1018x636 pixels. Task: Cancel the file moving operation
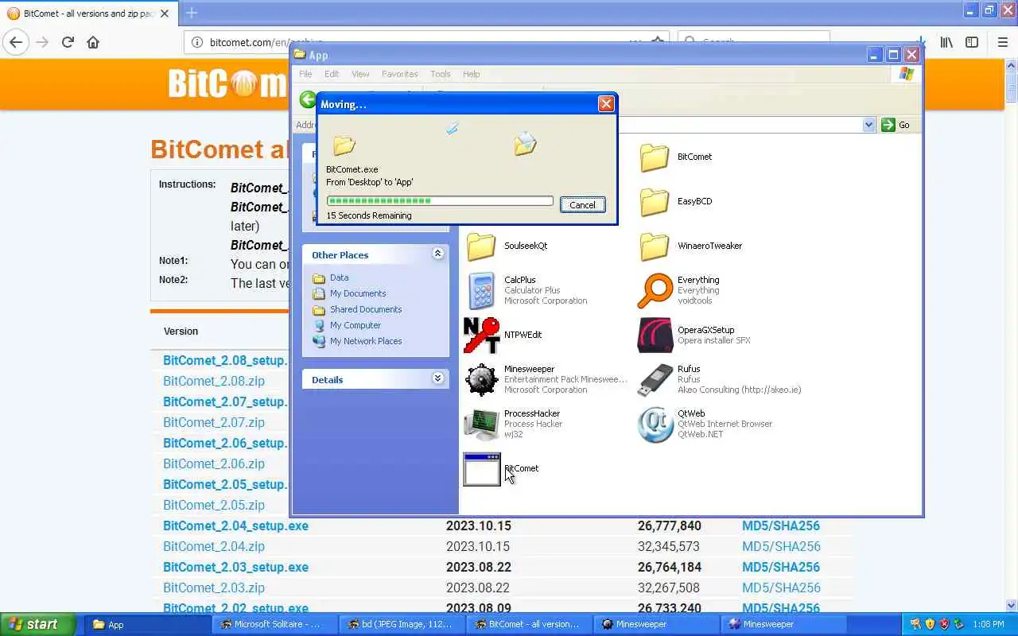(582, 204)
